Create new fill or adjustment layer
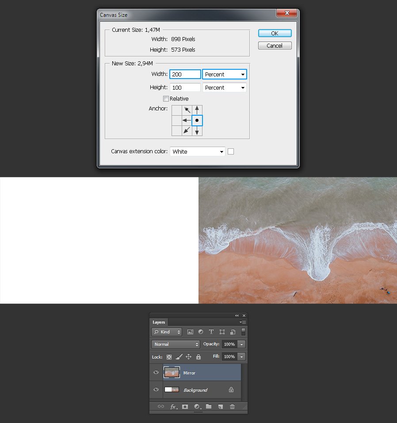 tap(197, 406)
